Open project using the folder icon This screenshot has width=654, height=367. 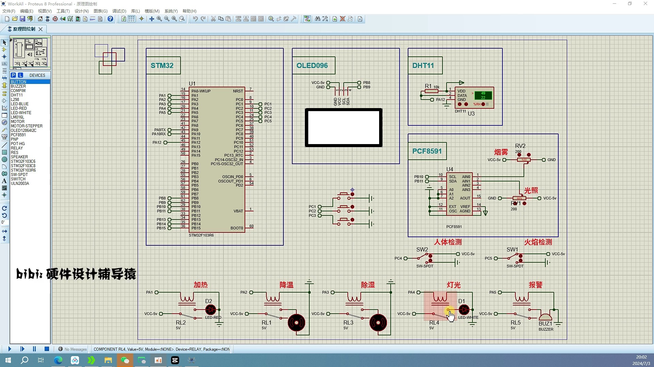click(x=15, y=19)
